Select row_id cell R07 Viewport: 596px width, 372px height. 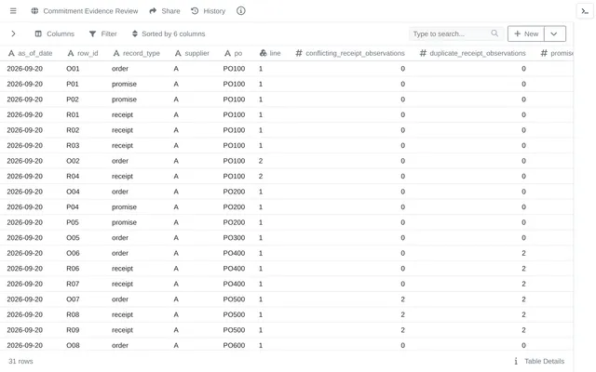pyautogui.click(x=73, y=284)
